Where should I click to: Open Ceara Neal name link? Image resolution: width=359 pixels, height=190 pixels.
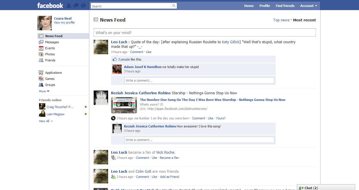(x=63, y=18)
